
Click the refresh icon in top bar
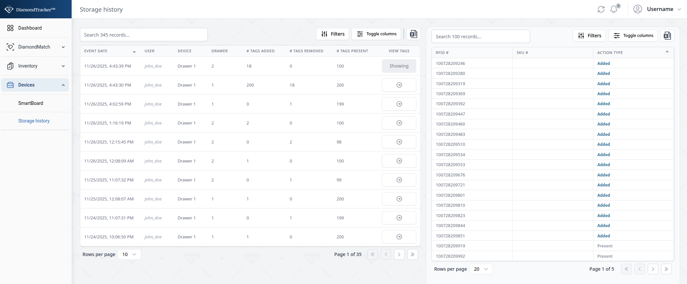(601, 9)
